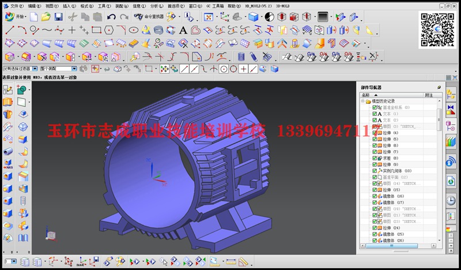Click the navigator vertical scrollbar thumb
This screenshot has width=461, height=270.
point(439,119)
